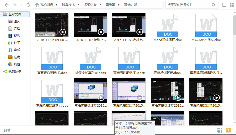Click the scrollbar up arrow
This screenshot has height=135, width=236.
coord(234,12)
